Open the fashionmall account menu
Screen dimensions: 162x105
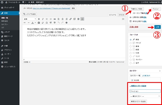click(151, 2)
